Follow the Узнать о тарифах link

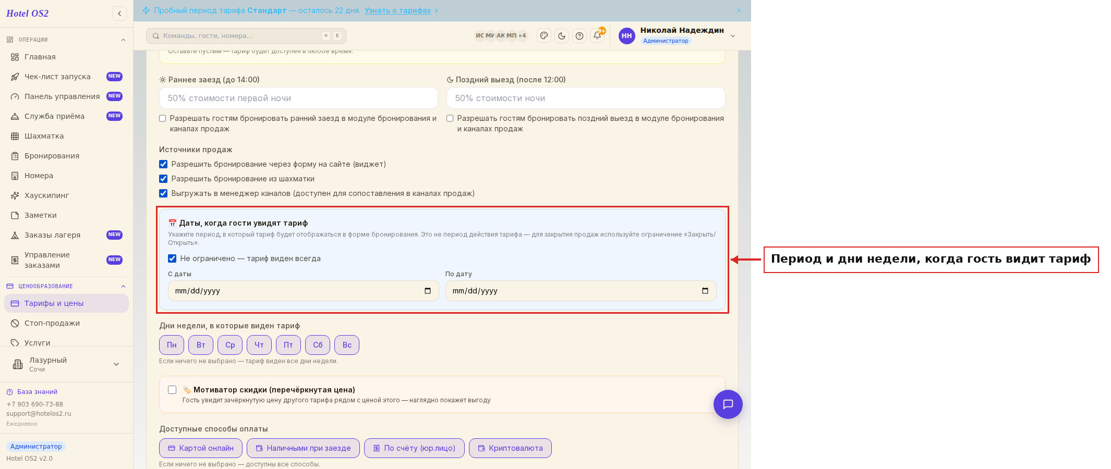(397, 10)
